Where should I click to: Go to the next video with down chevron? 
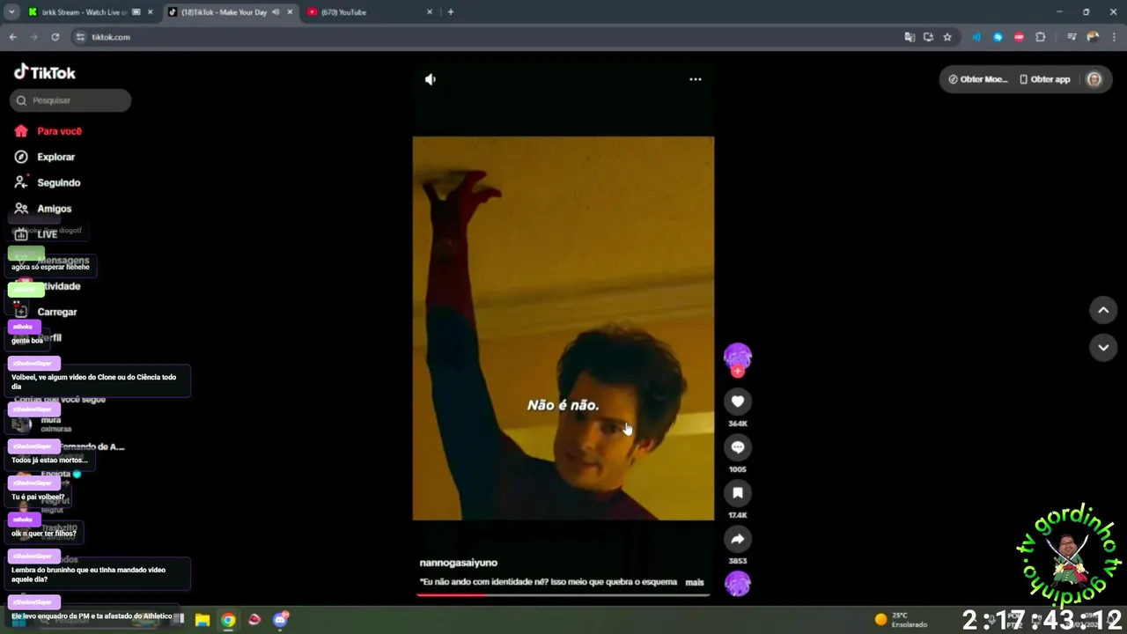[1103, 348]
